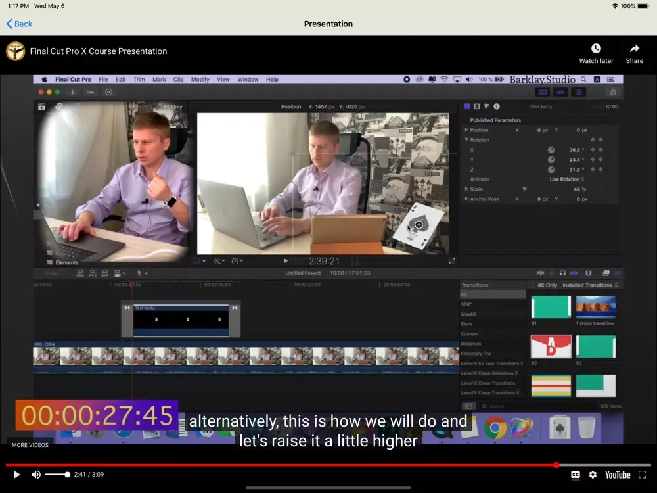Click the Rotation X dial
657x493 pixels.
point(551,150)
